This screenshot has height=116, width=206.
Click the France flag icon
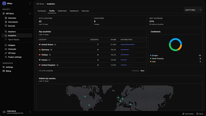click(40, 60)
